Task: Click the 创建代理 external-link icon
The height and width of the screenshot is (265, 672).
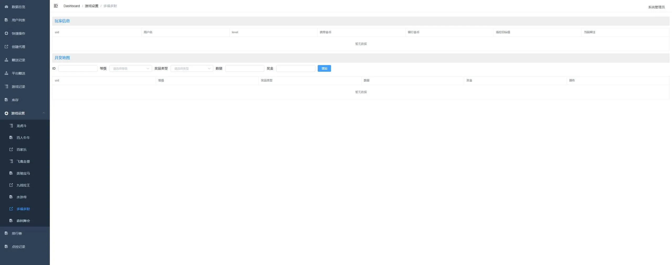Action: click(x=6, y=47)
